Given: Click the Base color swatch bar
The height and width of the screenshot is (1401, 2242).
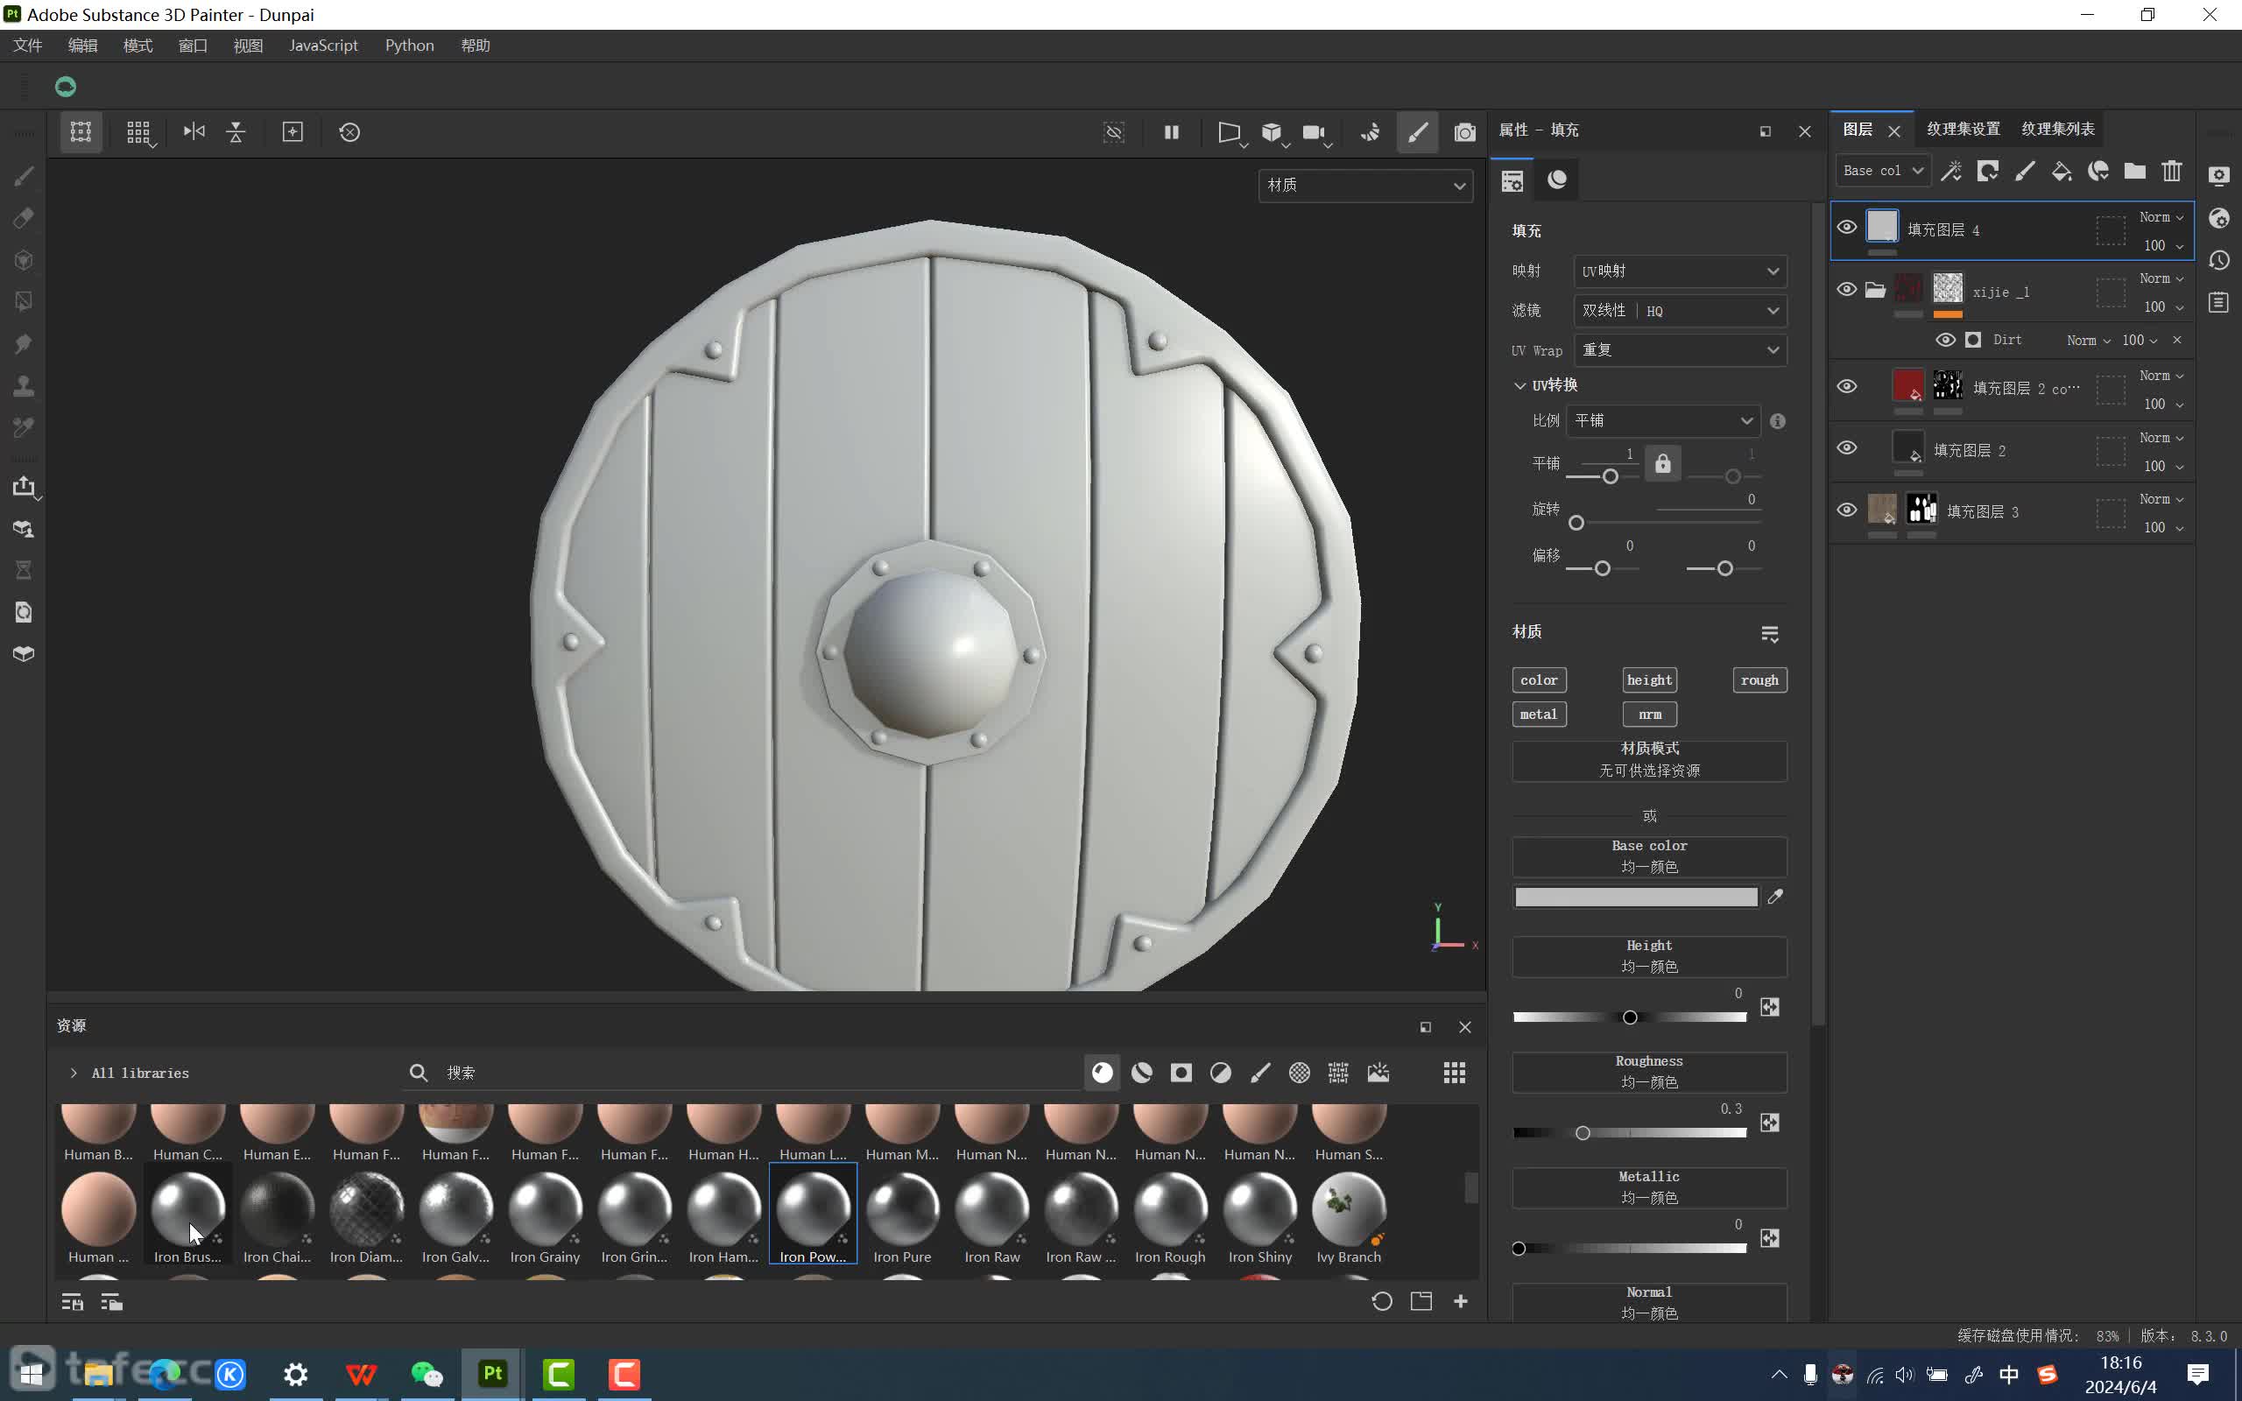Looking at the screenshot, I should [1636, 897].
